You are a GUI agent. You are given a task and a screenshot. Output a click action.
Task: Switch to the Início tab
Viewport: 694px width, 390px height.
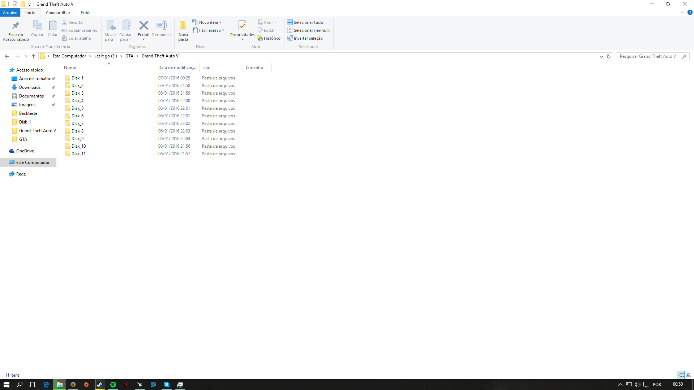click(30, 13)
